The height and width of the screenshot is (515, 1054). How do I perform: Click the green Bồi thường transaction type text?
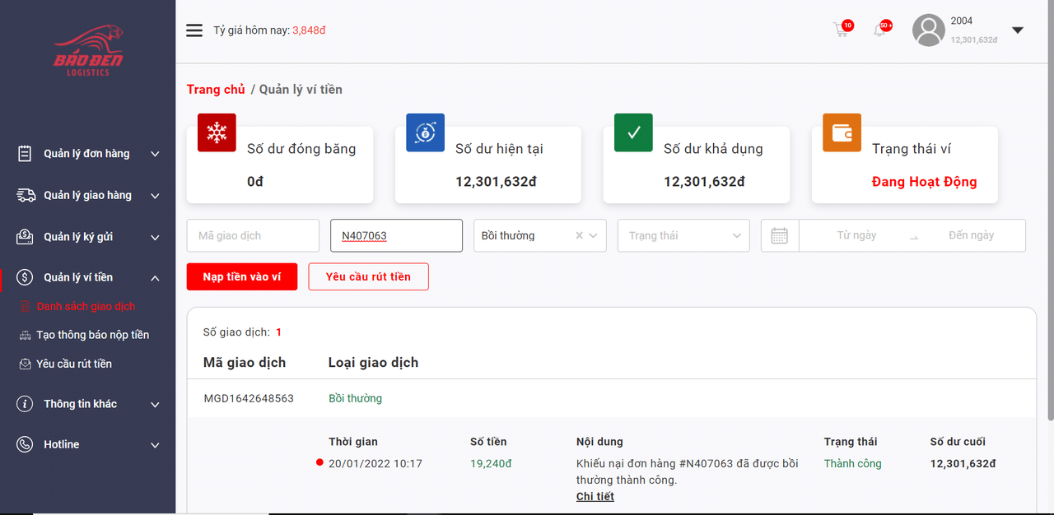pyautogui.click(x=355, y=398)
